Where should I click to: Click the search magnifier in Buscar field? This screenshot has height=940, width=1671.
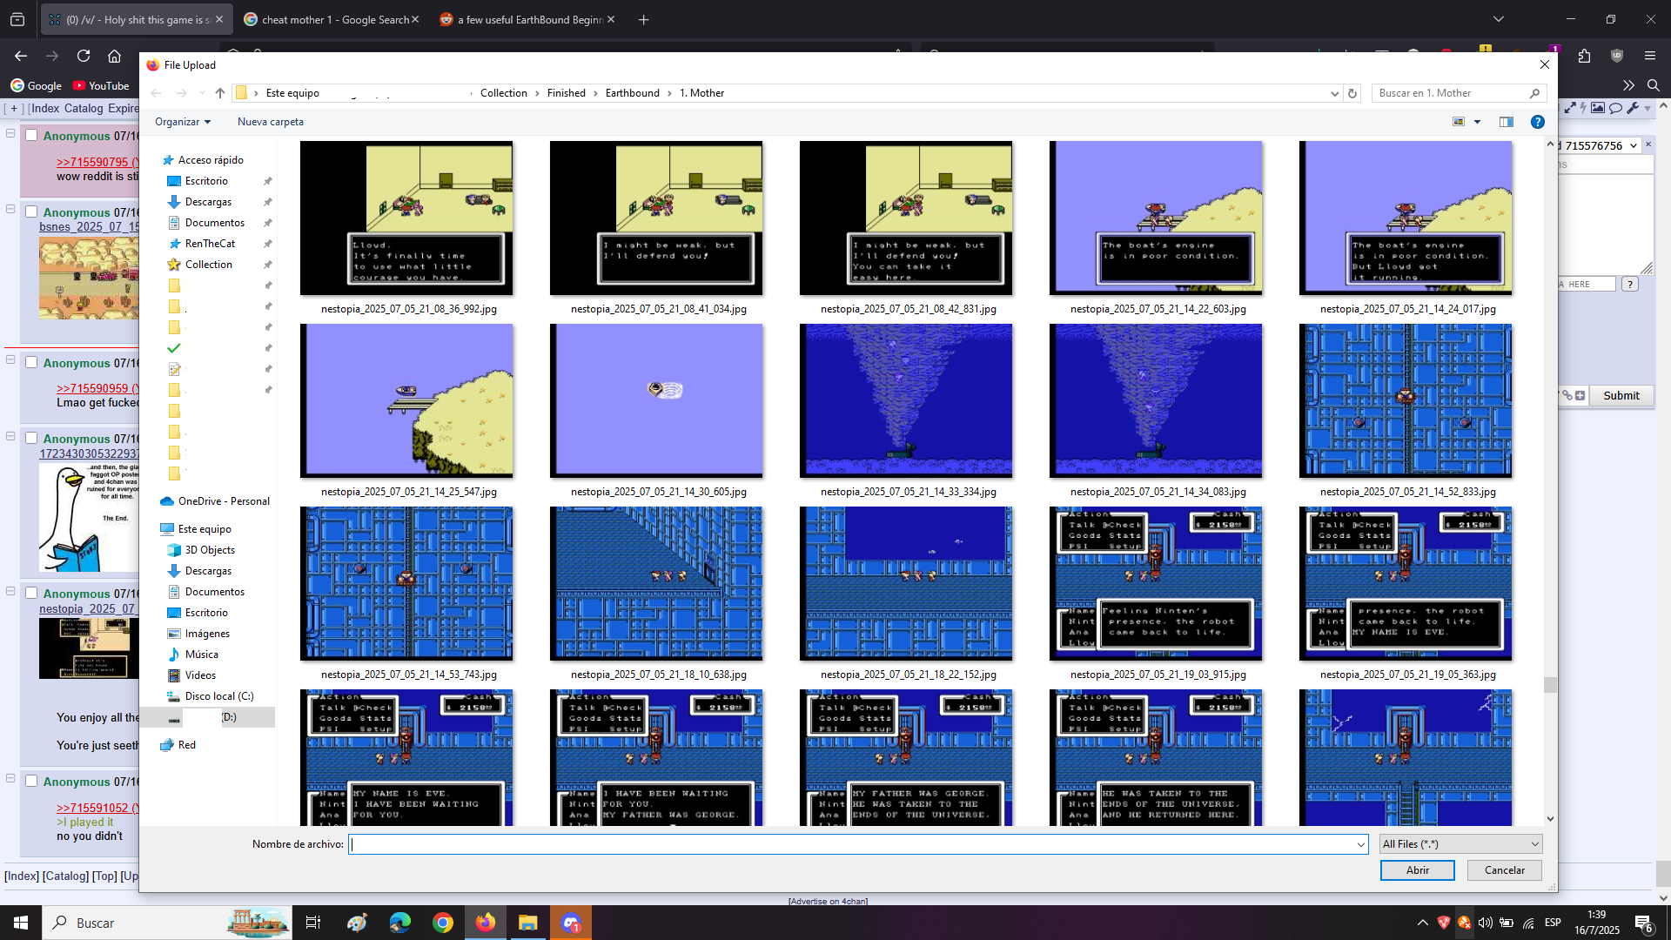(1534, 93)
